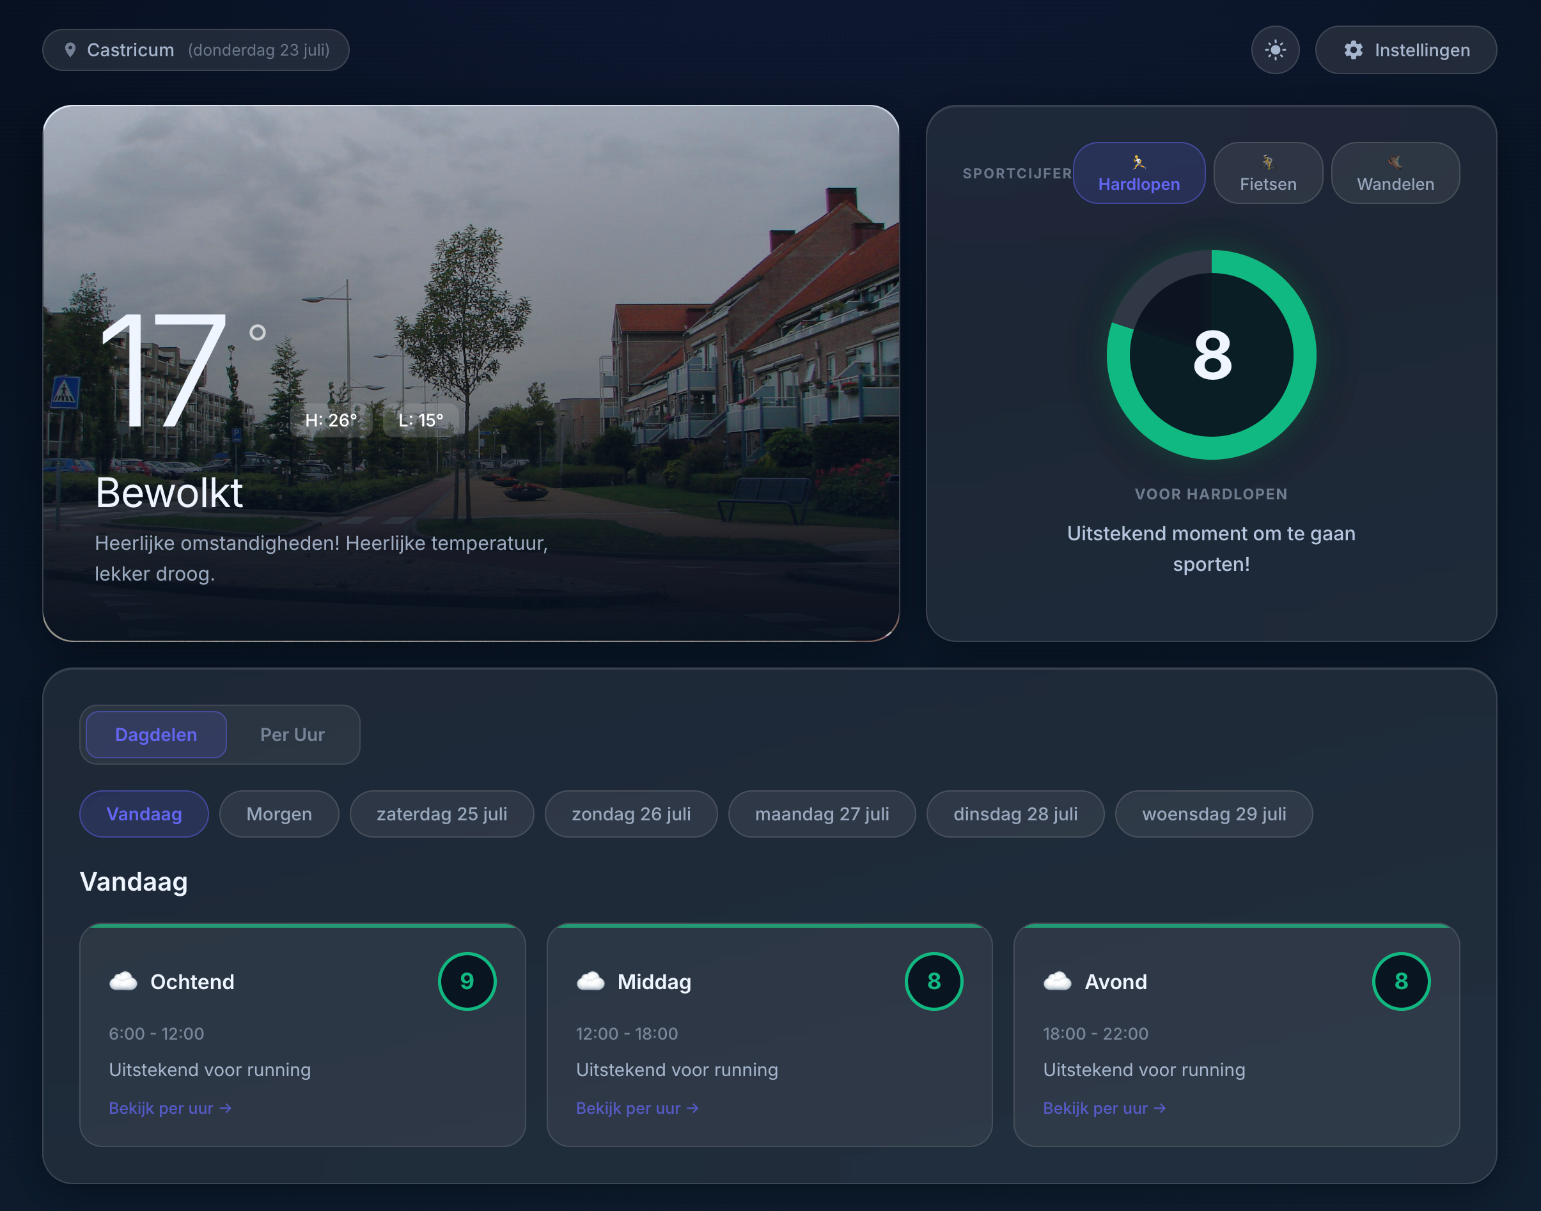Open the Castricum location selector
The height and width of the screenshot is (1211, 1541).
click(196, 50)
